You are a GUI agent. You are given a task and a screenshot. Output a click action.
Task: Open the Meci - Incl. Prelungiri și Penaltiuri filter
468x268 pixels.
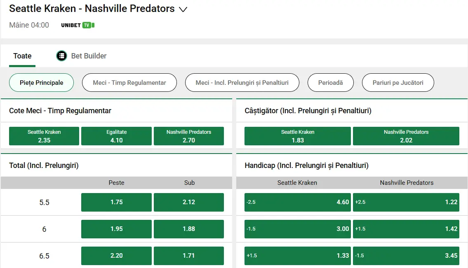tap(242, 82)
